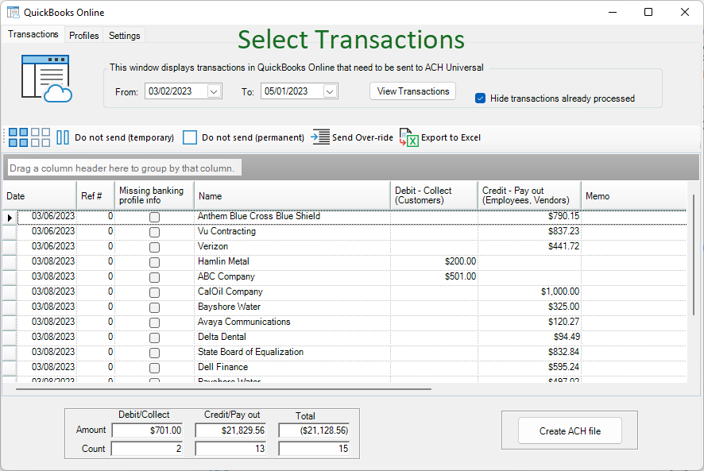704x471 pixels.
Task: Click Do not send (permanent) label
Action: (253, 137)
